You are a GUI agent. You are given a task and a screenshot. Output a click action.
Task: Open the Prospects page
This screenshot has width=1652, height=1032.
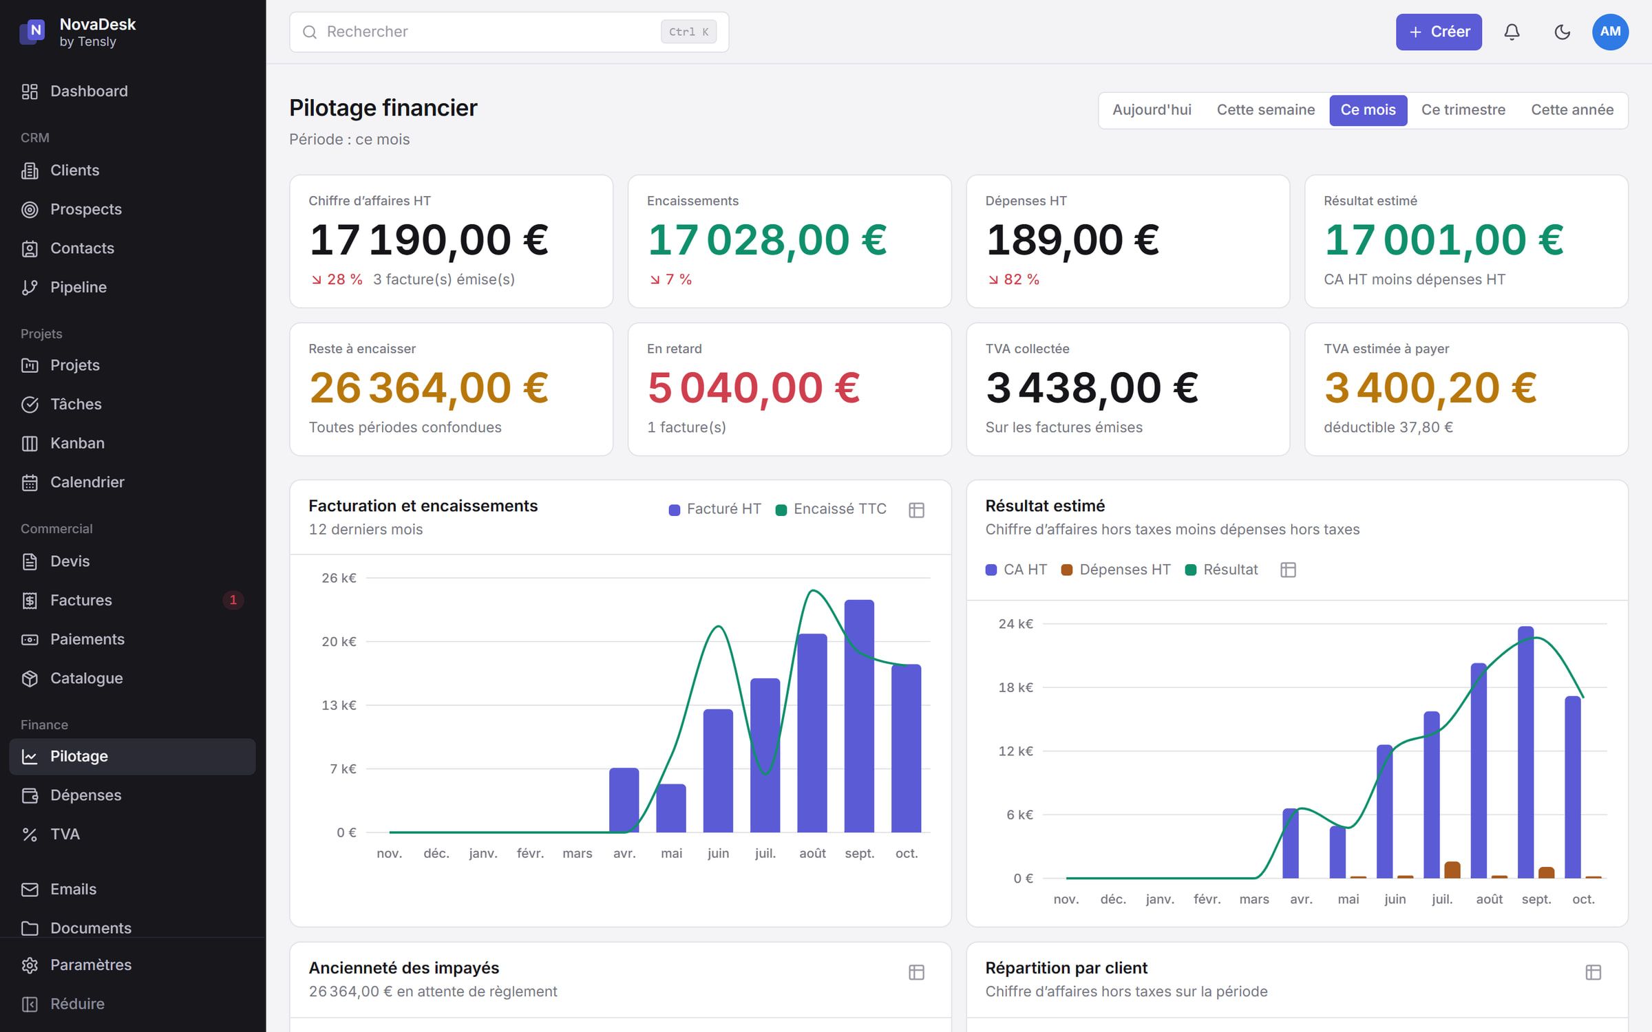point(132,209)
